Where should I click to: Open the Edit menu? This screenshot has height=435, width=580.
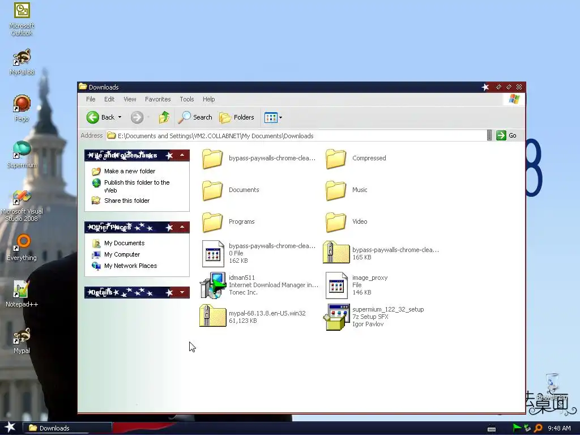tap(109, 99)
